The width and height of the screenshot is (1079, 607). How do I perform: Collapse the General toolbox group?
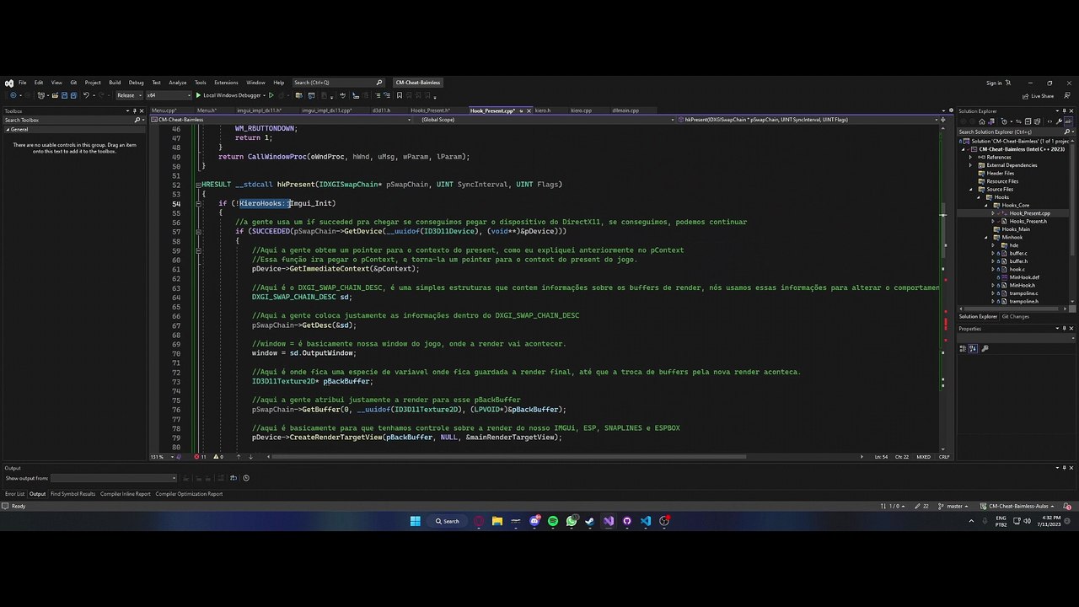tap(7, 129)
